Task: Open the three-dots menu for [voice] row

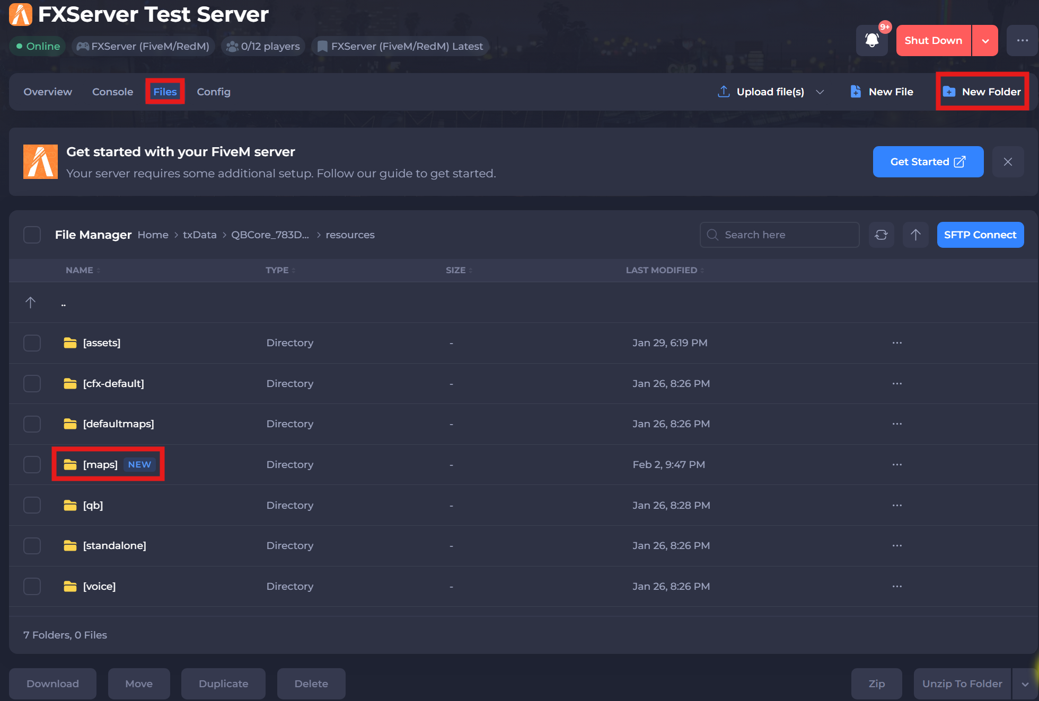Action: click(x=897, y=586)
